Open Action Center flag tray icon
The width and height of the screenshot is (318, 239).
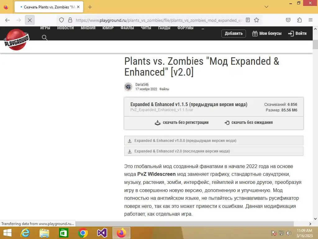pyautogui.click(x=274, y=233)
